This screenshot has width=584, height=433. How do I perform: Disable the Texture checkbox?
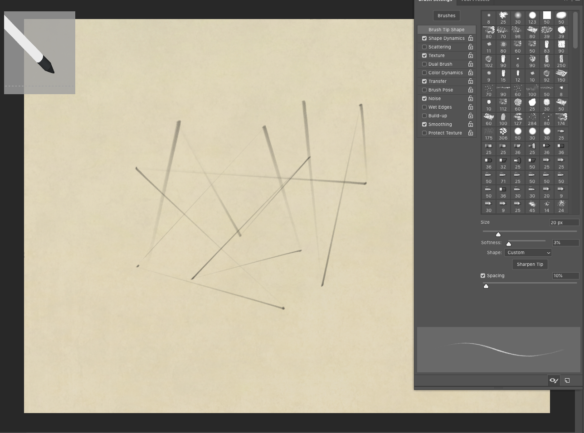pyautogui.click(x=424, y=56)
